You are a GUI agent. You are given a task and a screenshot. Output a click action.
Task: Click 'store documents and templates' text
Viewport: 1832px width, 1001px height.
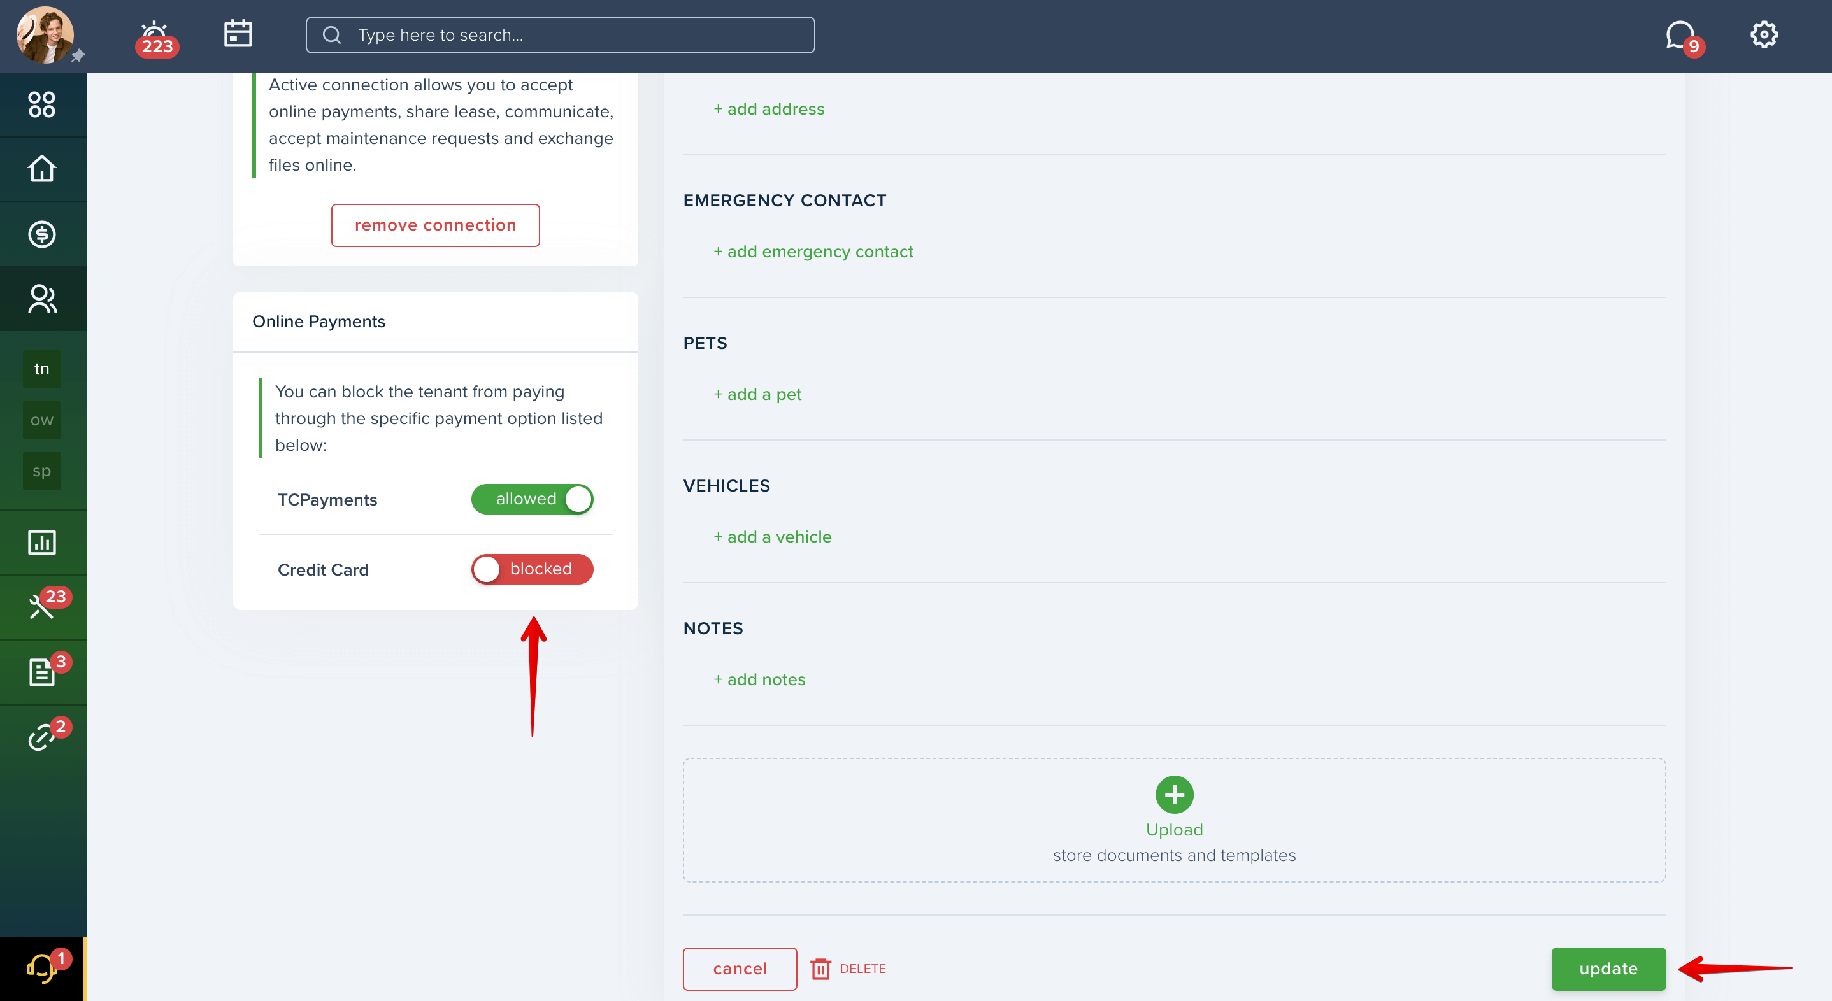pos(1174,855)
